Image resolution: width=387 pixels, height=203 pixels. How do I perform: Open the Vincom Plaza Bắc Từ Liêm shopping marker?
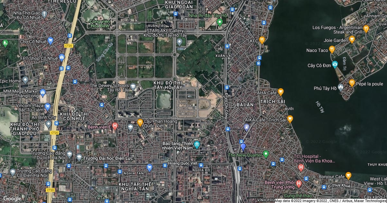point(47,107)
